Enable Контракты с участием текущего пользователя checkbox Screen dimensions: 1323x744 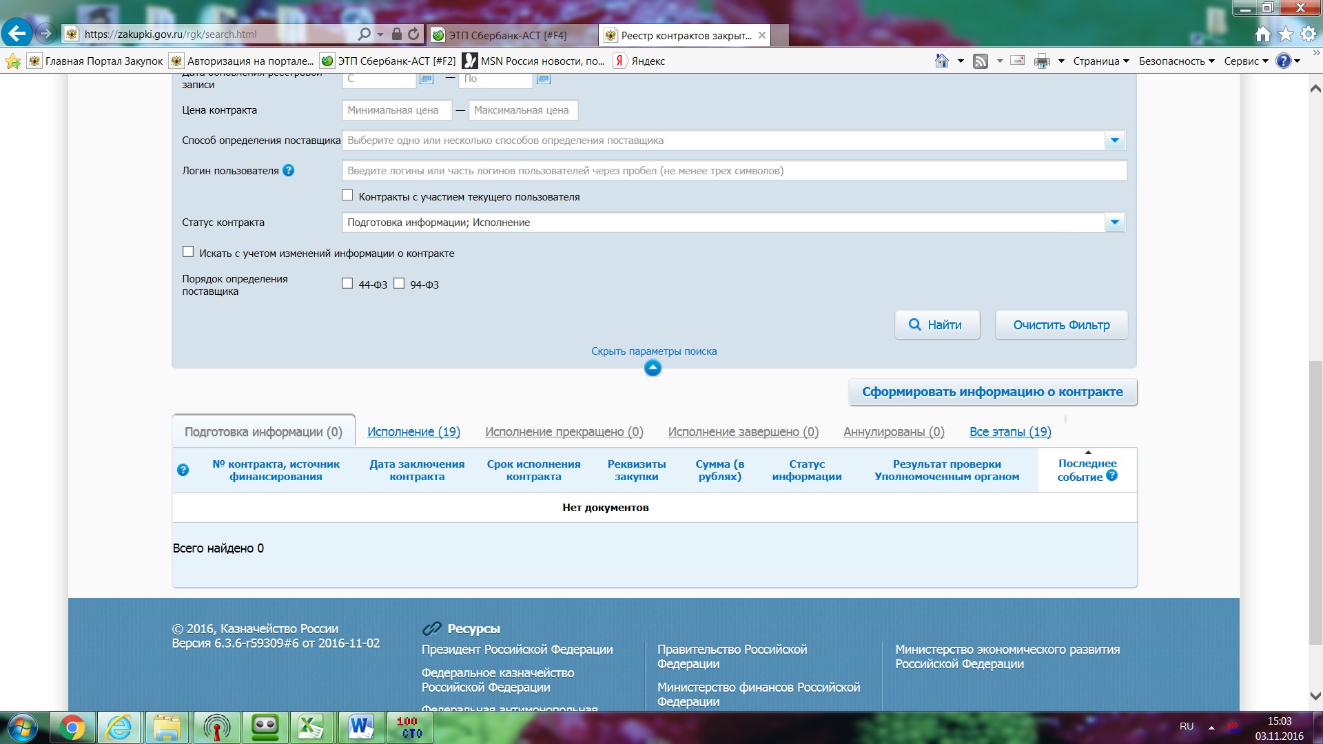[x=347, y=196]
